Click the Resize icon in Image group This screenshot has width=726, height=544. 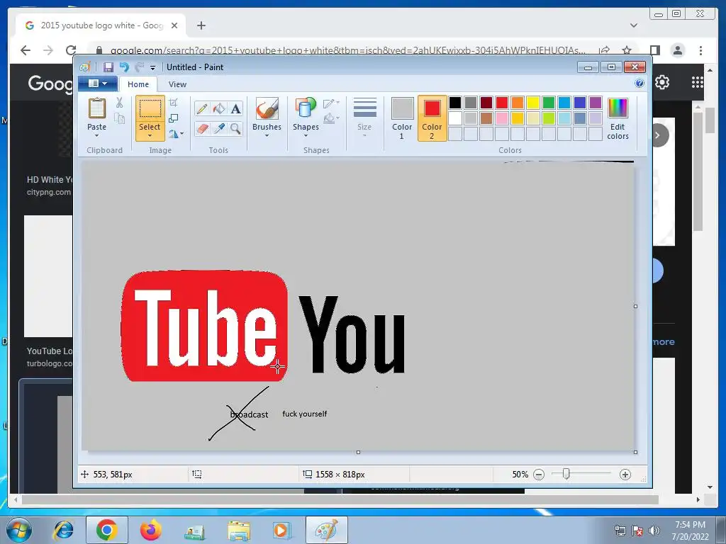[174, 118]
